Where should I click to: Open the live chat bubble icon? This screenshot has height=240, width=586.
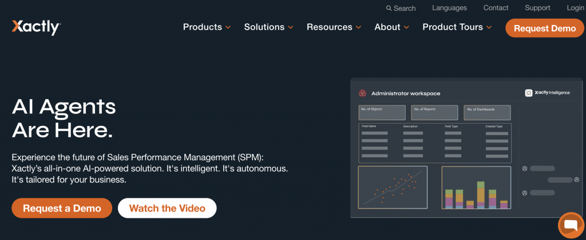click(x=572, y=225)
